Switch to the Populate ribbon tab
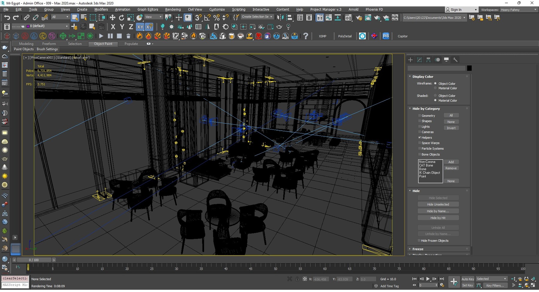Viewport: 539px width, 292px height. coord(131,44)
